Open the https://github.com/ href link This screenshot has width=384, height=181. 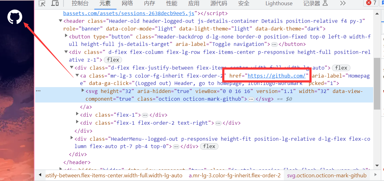276,76
